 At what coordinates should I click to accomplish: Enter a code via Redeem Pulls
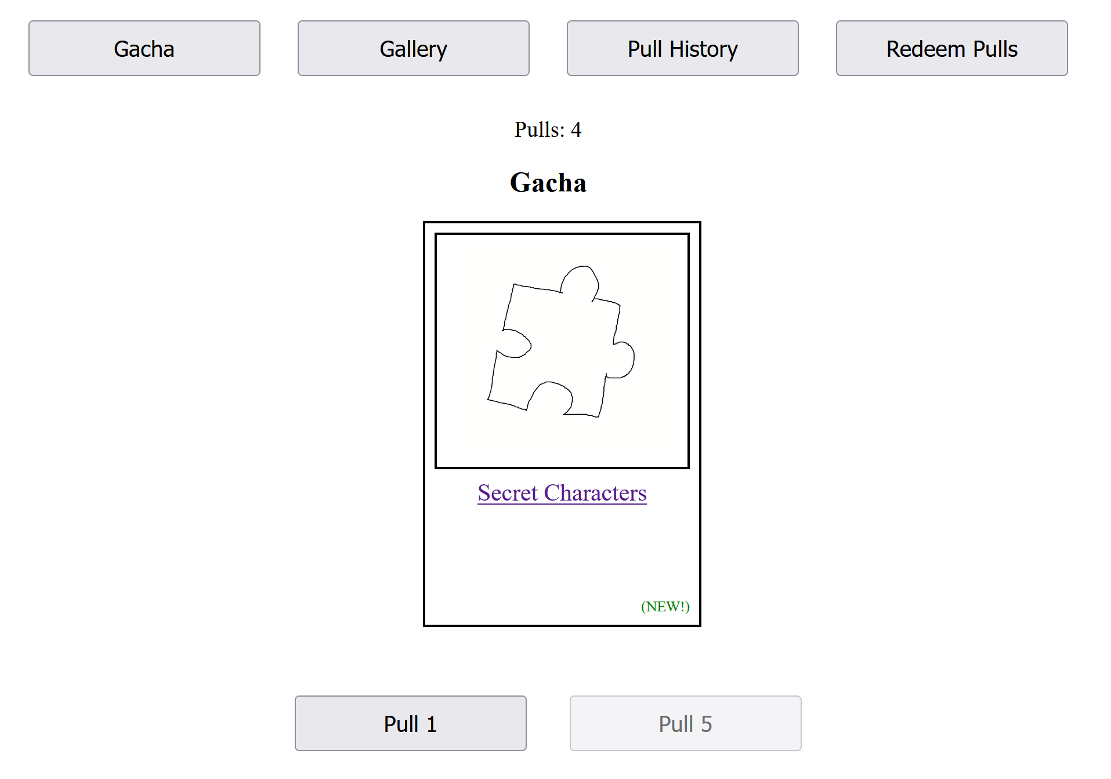coord(951,49)
